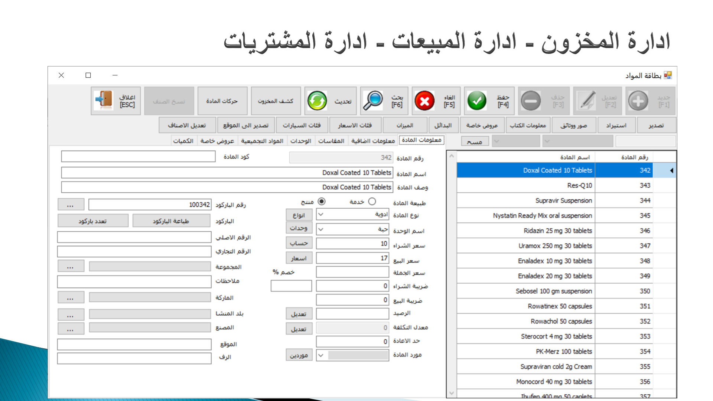The height and width of the screenshot is (401, 713).
Task: Click the طباعة الباركود button
Action: (171, 221)
